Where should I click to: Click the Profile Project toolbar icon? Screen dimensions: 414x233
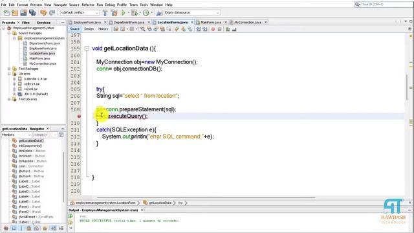click(x=146, y=12)
